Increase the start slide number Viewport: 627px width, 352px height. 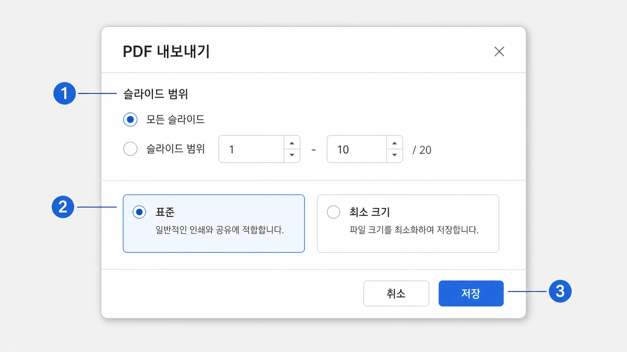click(x=292, y=143)
